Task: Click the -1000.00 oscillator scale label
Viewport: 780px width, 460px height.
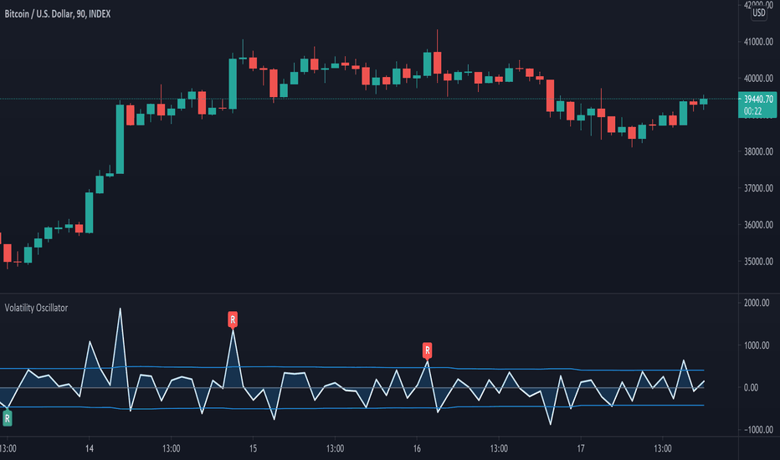Action: click(758, 430)
